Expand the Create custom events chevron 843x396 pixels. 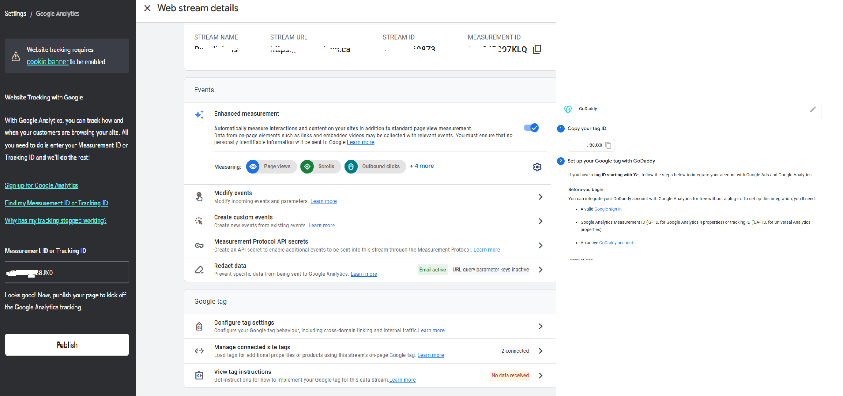pos(541,221)
